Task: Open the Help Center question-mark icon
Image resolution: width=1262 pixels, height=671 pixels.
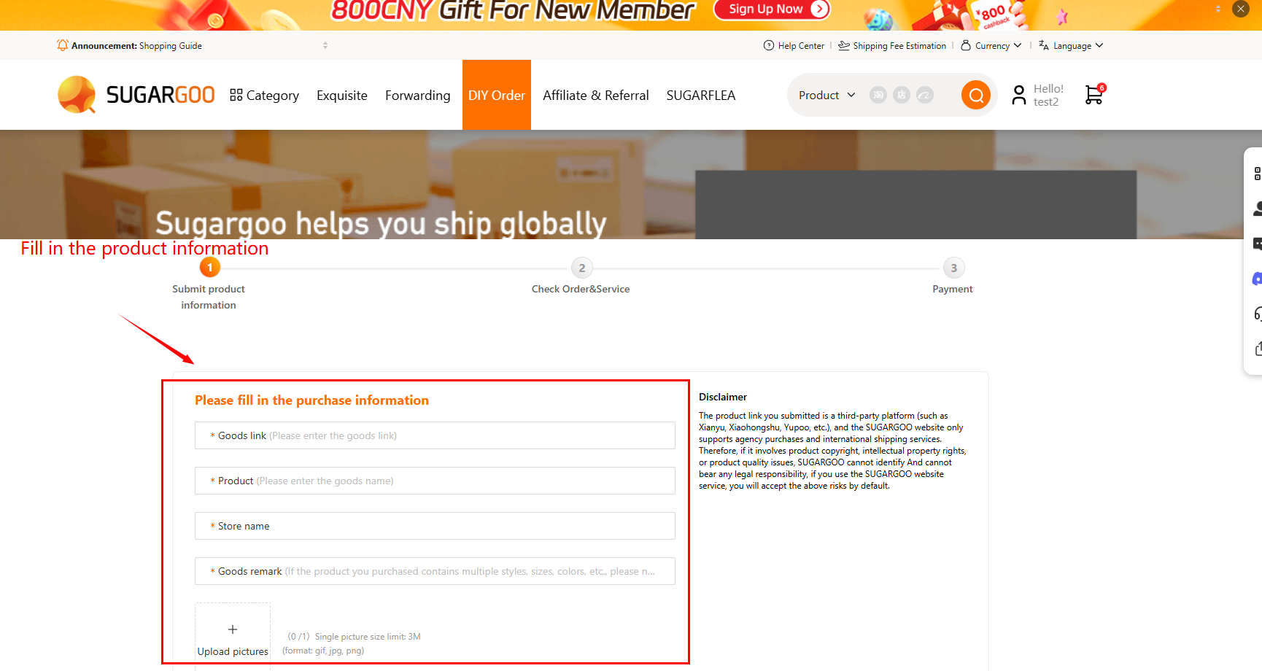Action: point(768,45)
